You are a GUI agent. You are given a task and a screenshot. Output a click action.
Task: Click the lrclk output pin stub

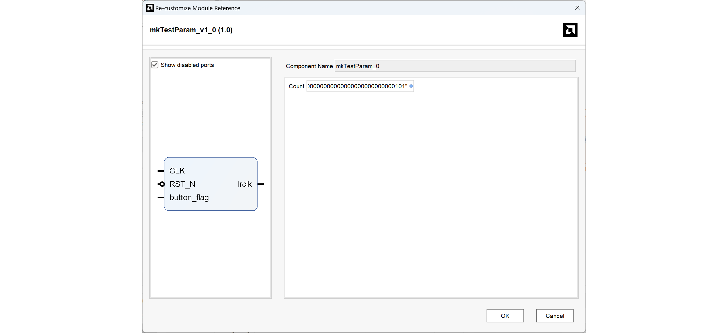pos(261,184)
